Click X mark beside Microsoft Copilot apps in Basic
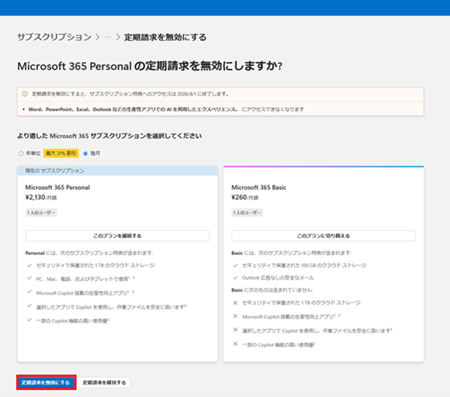 [235, 316]
